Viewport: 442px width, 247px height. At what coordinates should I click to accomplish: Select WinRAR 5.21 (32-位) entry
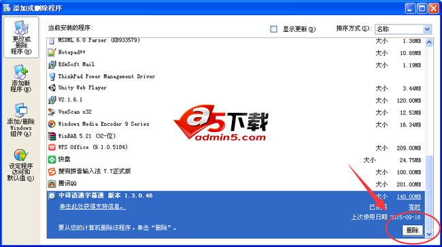236,136
